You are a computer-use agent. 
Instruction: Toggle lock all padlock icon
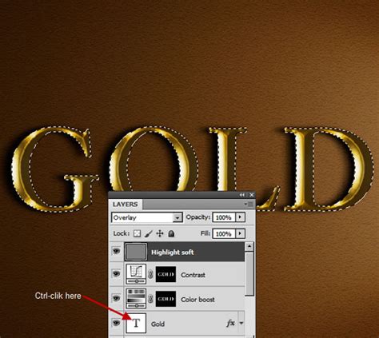[171, 234]
